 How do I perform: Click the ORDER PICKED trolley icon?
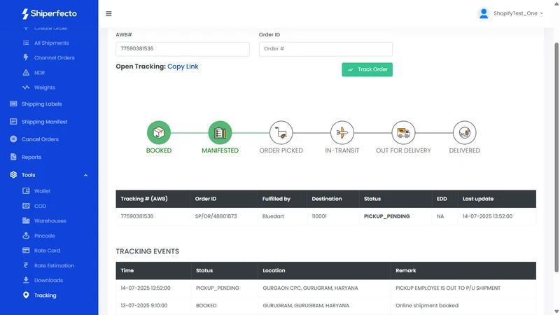[281, 132]
